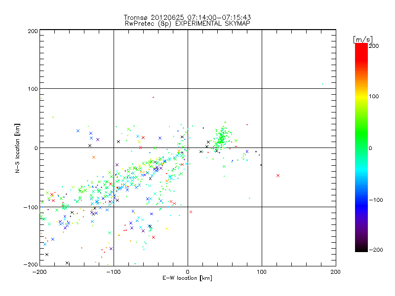The height and width of the screenshot is (296, 395).
Task: Click the '200' tick label on N-S axis
Action: coord(33,31)
